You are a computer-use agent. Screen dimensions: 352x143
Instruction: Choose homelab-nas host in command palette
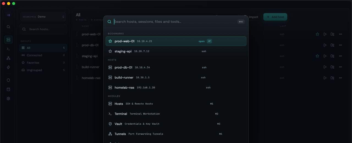(176, 87)
